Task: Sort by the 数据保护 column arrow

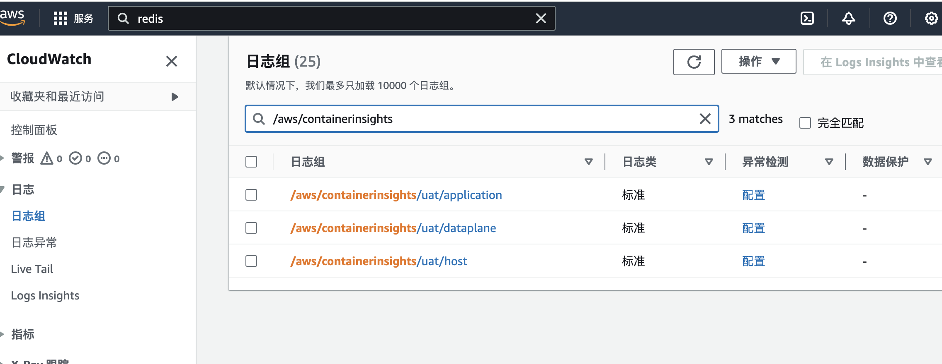Action: (x=928, y=162)
